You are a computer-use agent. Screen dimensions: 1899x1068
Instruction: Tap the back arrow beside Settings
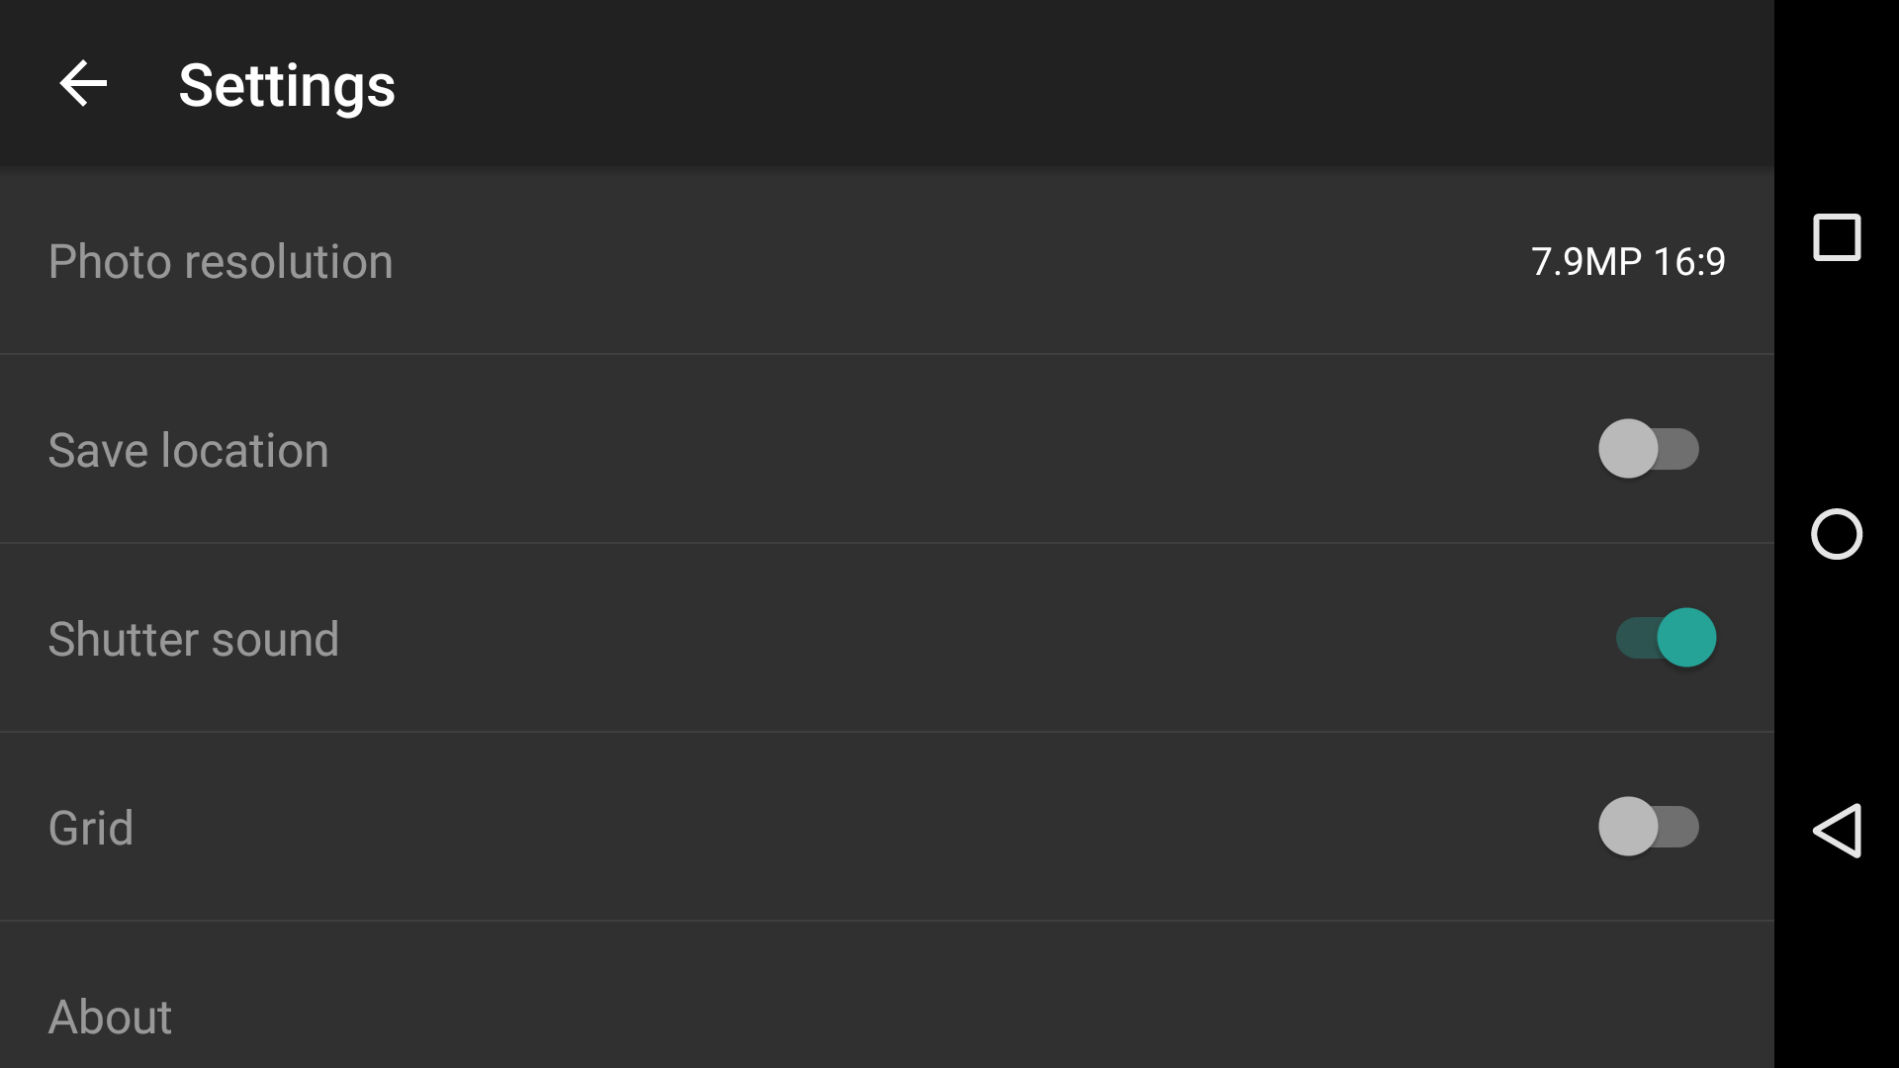(x=83, y=83)
